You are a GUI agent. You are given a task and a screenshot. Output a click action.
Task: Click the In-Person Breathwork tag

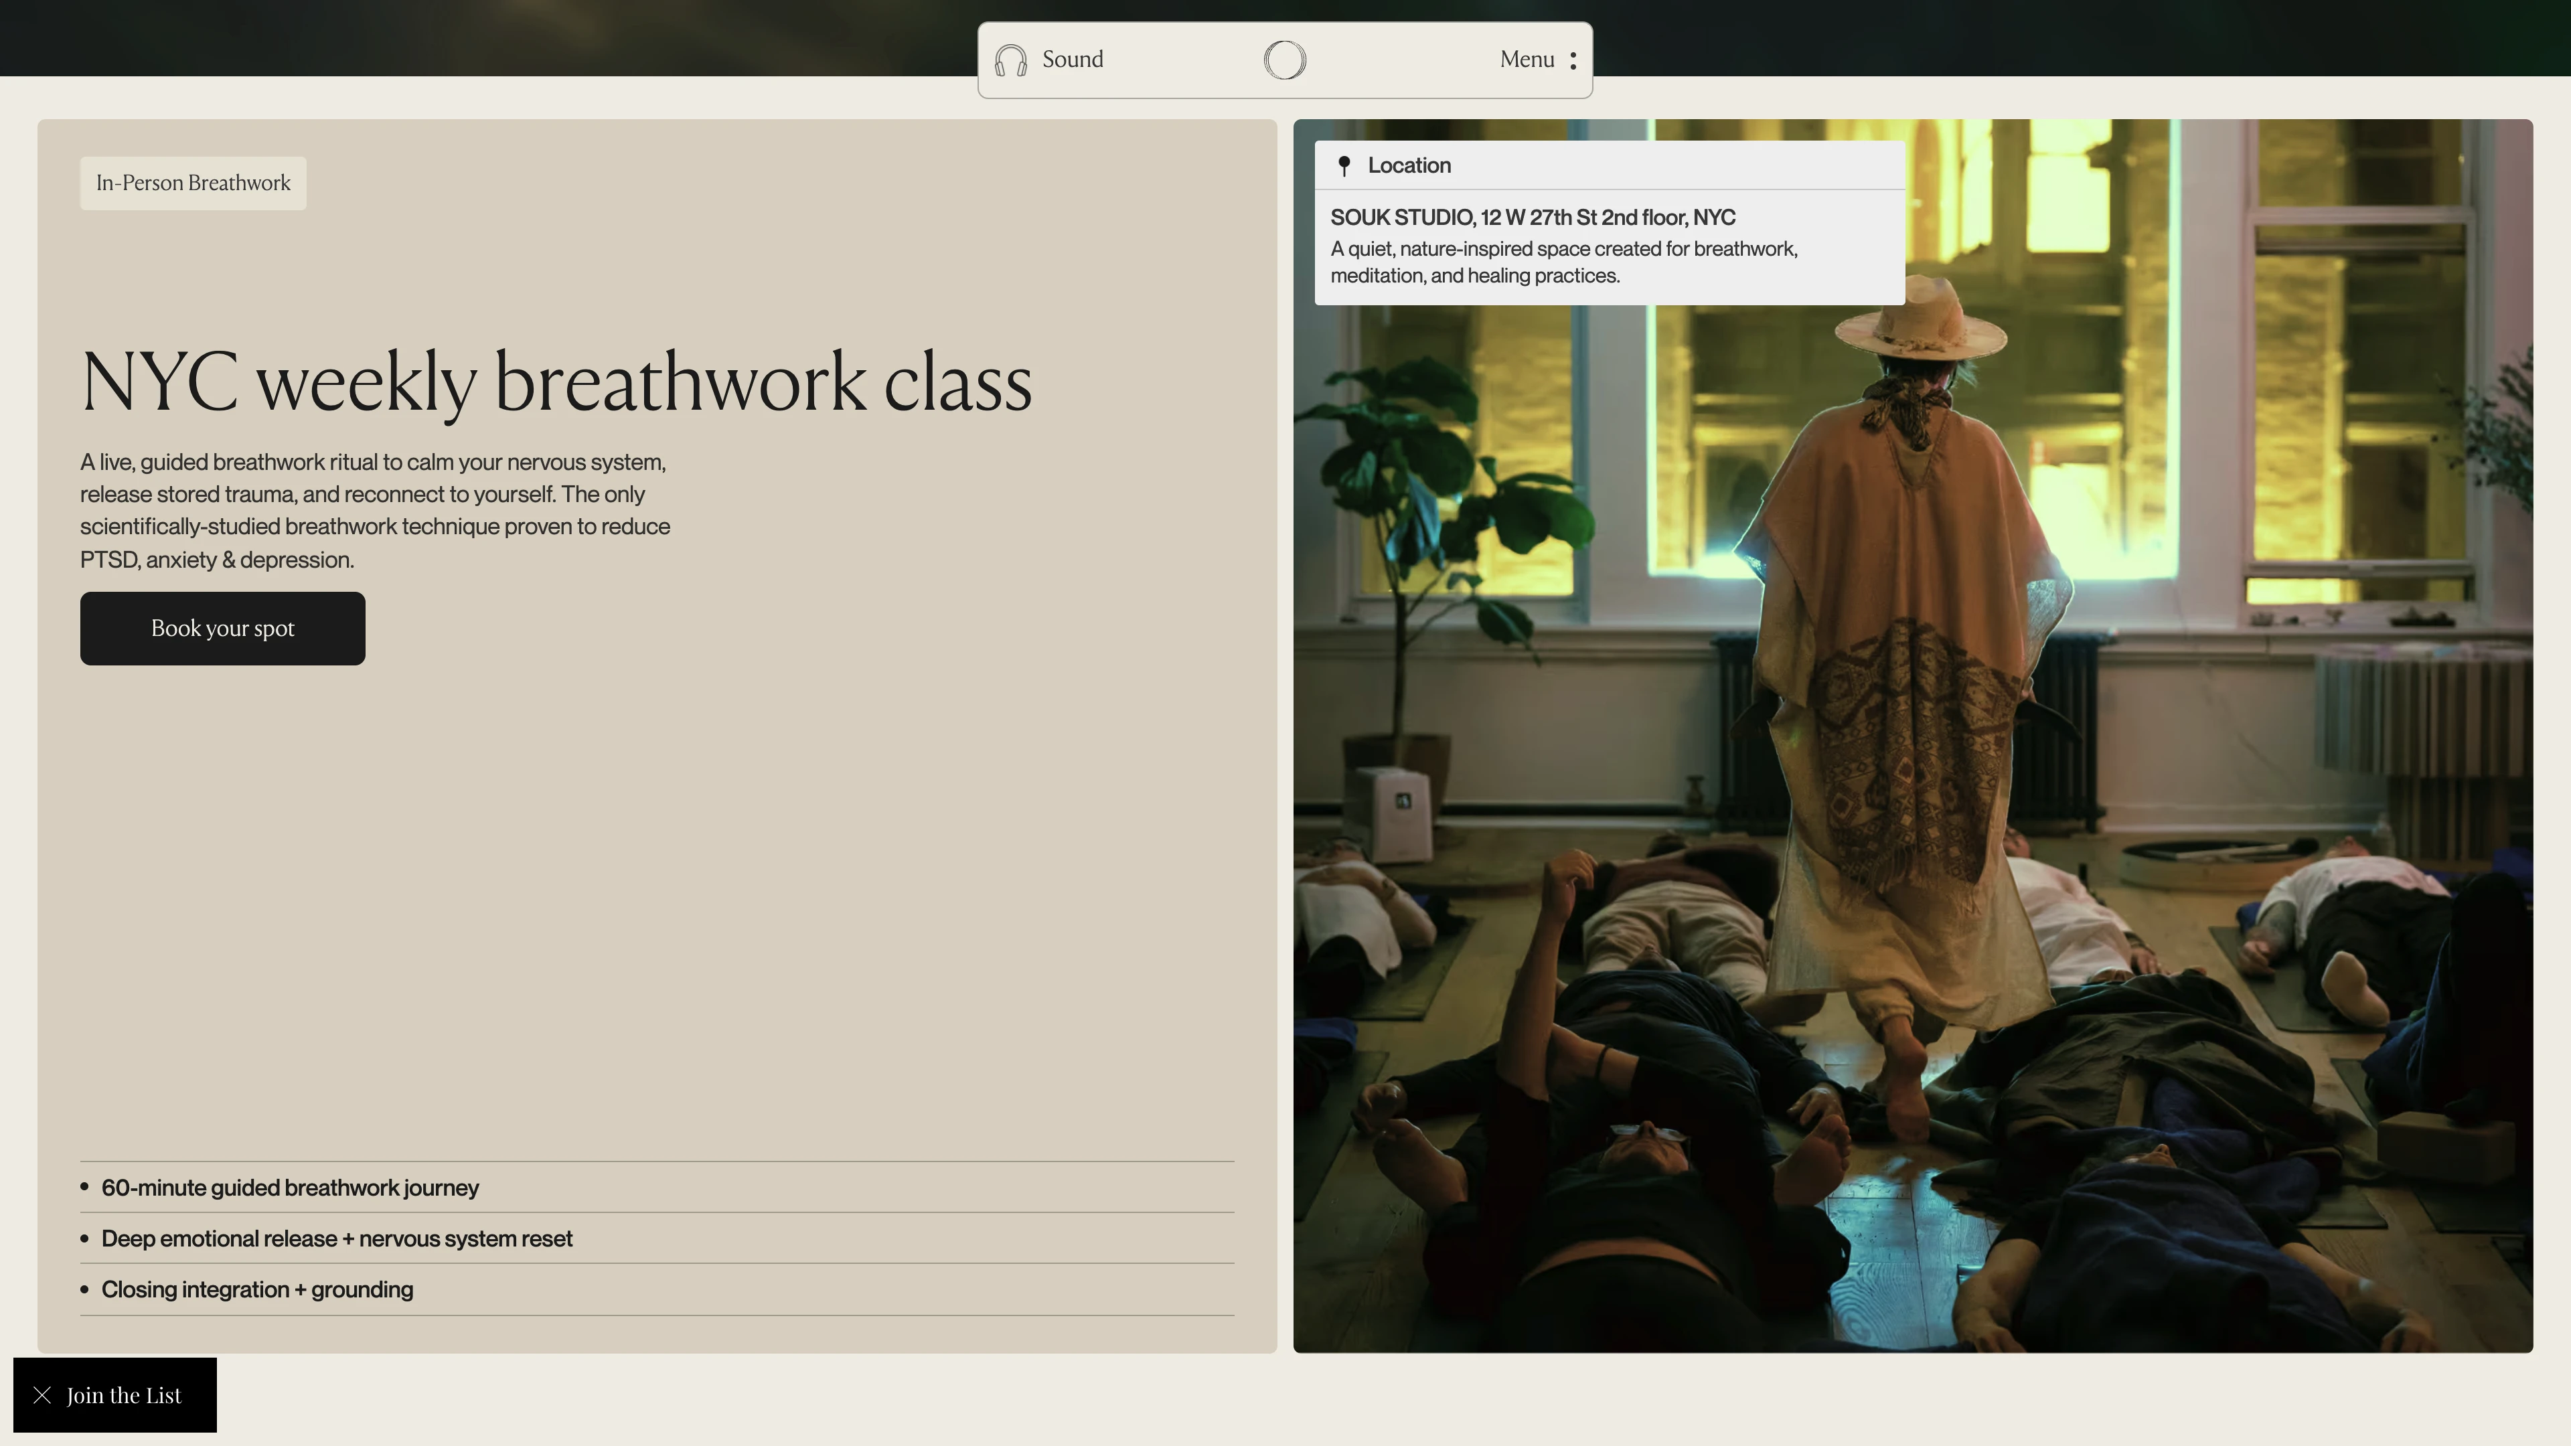[193, 183]
